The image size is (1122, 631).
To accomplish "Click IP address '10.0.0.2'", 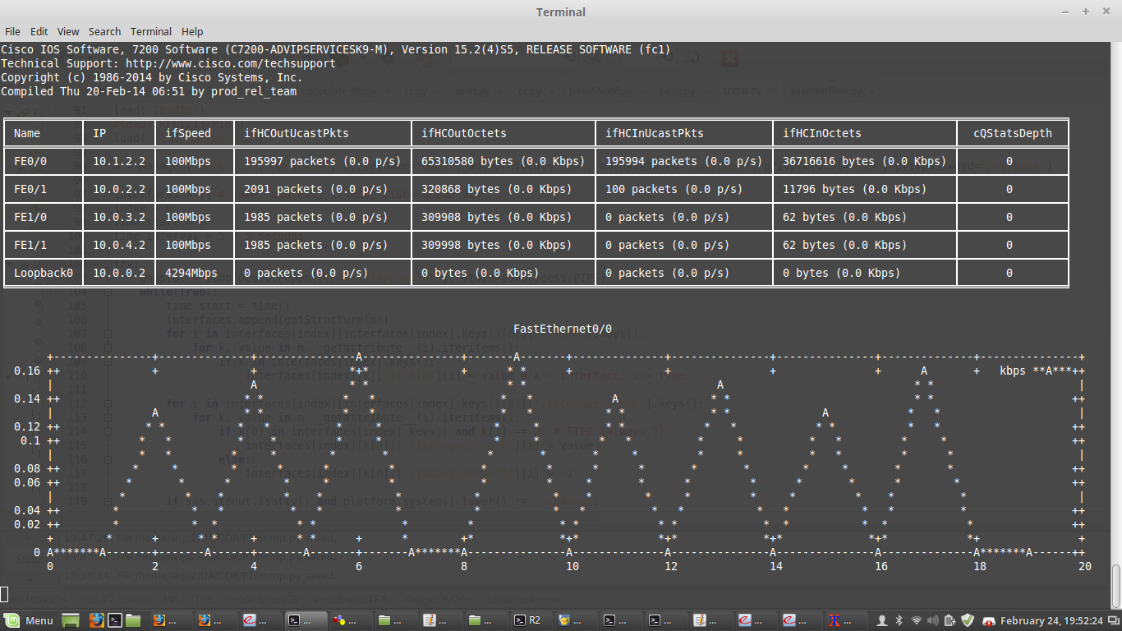I will click(x=119, y=273).
